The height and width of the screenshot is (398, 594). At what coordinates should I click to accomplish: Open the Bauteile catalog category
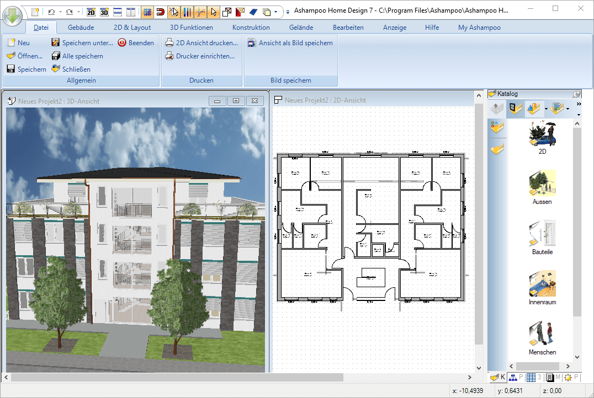[x=542, y=236]
